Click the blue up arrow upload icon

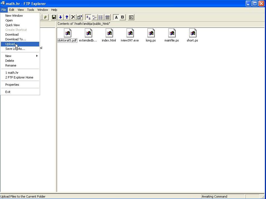(67, 17)
